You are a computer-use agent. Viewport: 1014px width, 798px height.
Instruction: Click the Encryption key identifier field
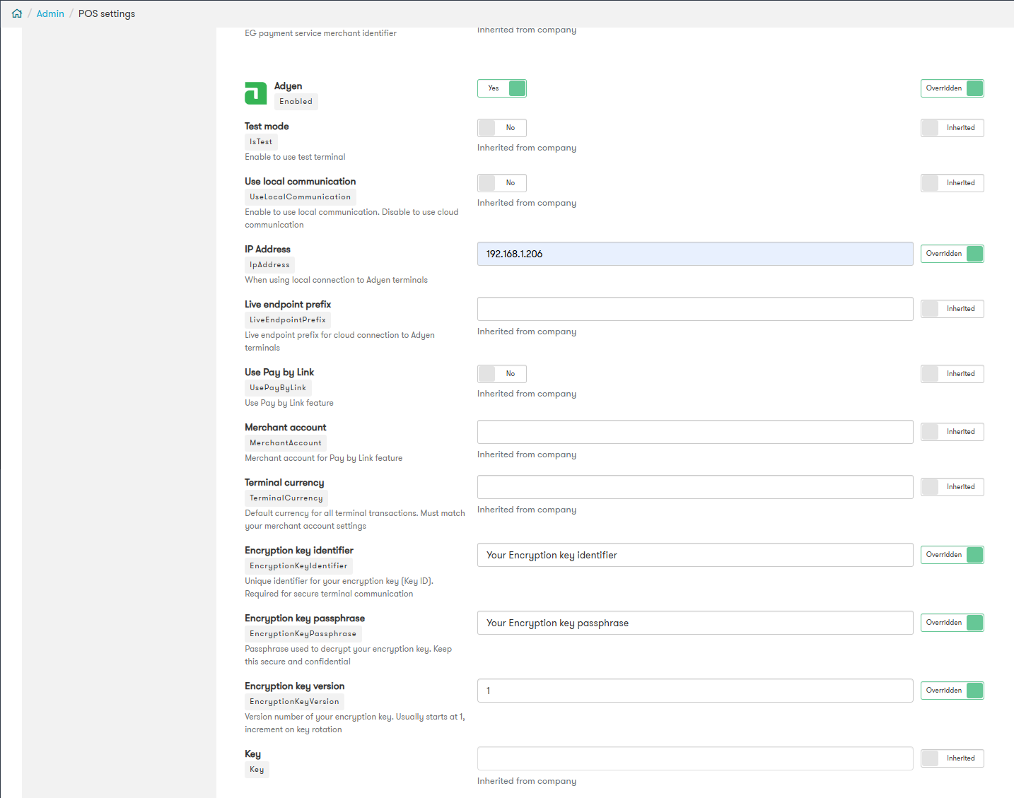(695, 555)
